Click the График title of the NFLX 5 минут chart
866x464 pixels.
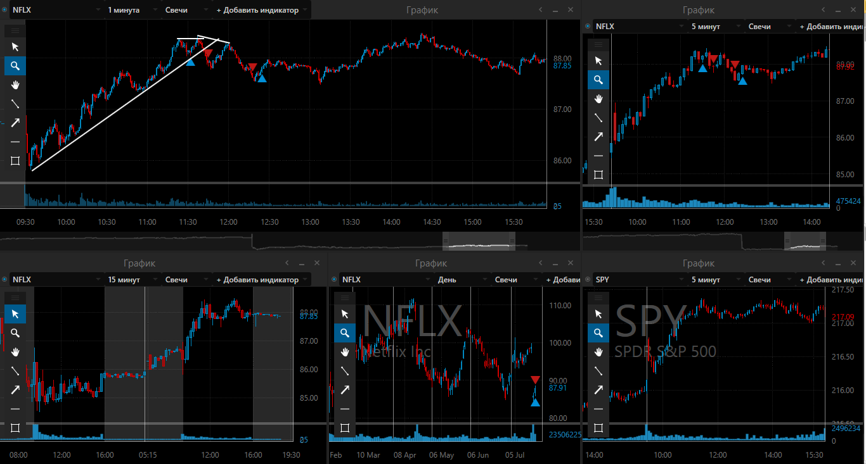[699, 10]
